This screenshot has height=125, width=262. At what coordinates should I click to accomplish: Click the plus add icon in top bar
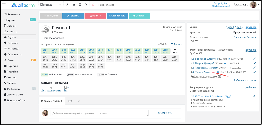pos(60,5)
